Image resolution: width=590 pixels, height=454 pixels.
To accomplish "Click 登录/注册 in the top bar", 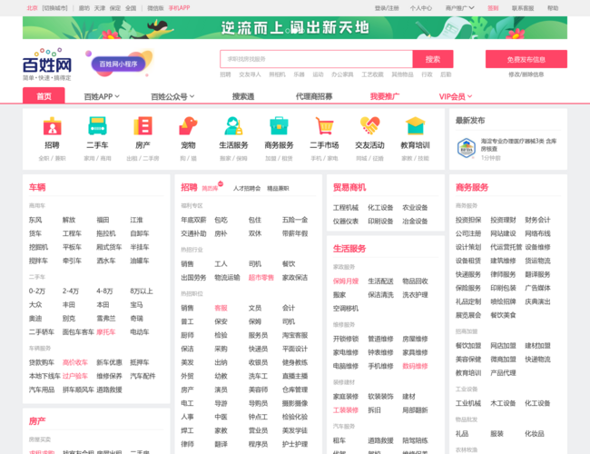I will click(x=387, y=8).
